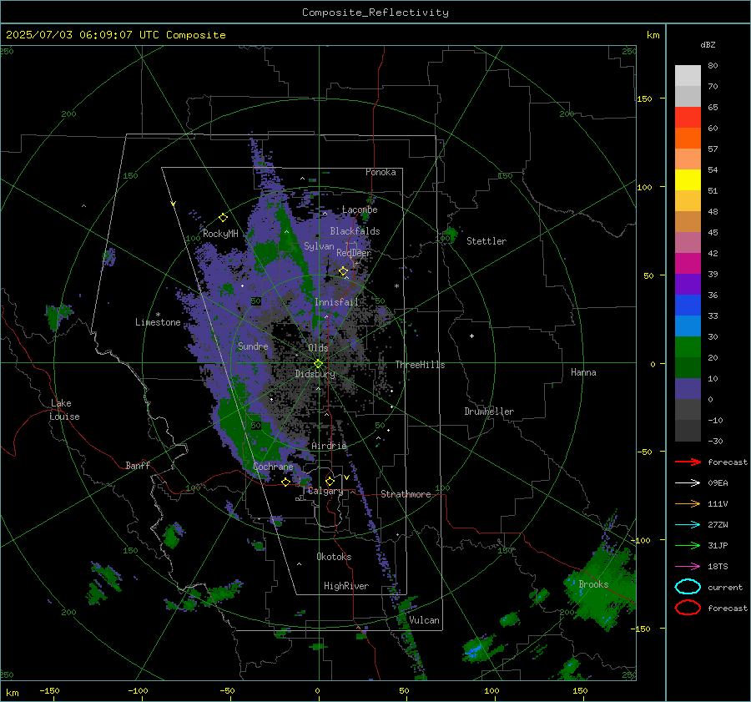Click the red forecast arrow in legend
The height and width of the screenshot is (702, 751).
[688, 462]
